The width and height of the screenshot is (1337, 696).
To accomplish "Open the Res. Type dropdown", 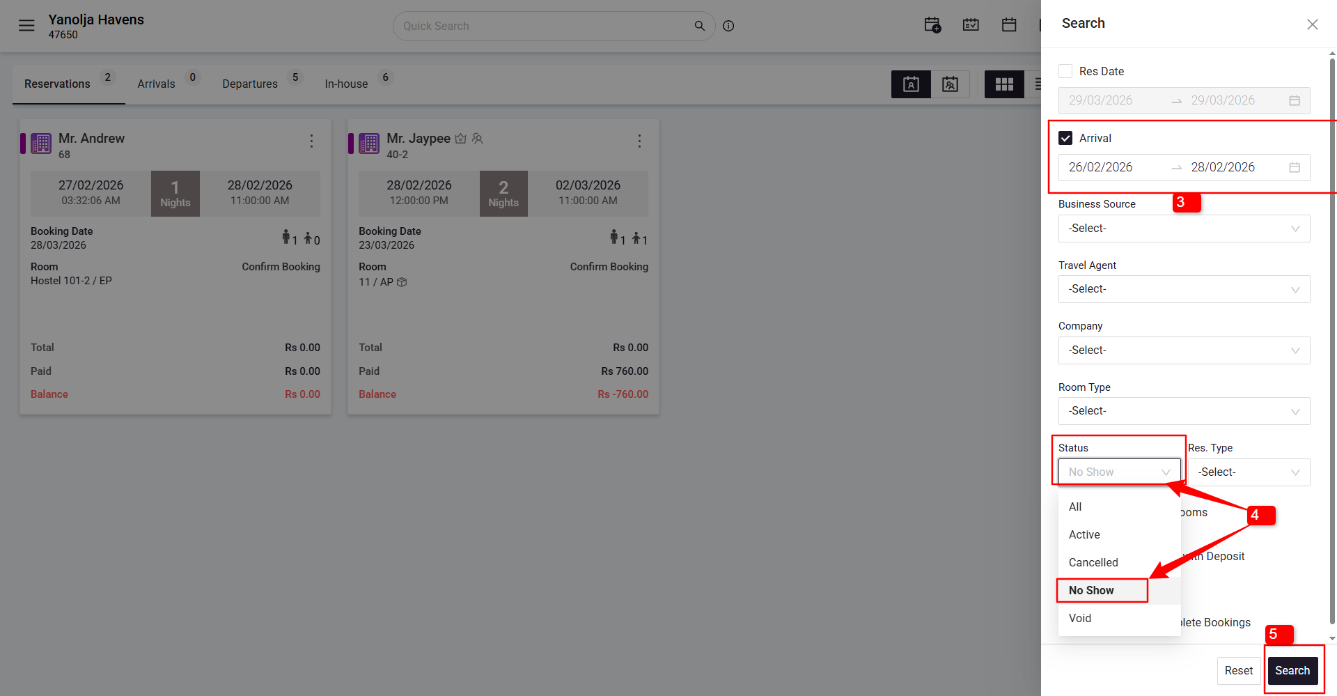I will [x=1249, y=472].
